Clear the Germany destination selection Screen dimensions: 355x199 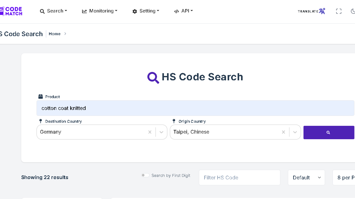pos(150,132)
